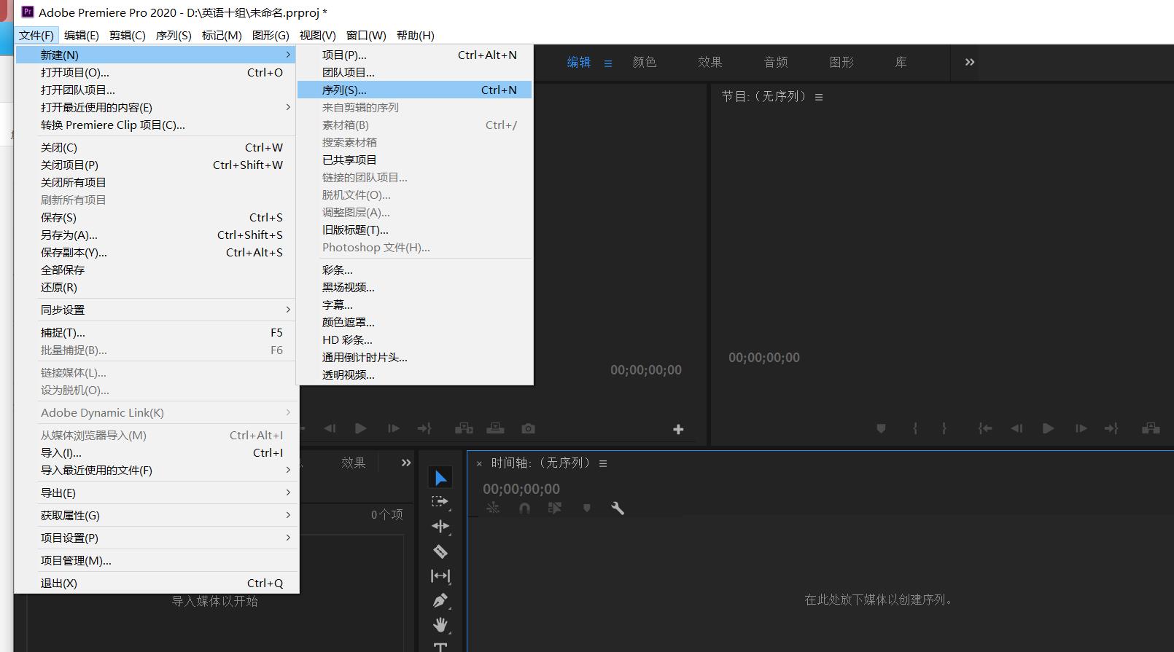Select the Razor tool
Image resolution: width=1174 pixels, height=652 pixels.
(x=440, y=551)
